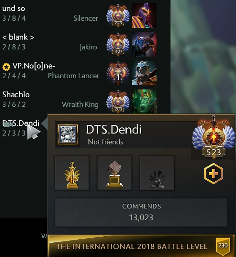Click the star icon beside VP.No[o]ne-
Screen dimensions: 236x257
coord(6,67)
